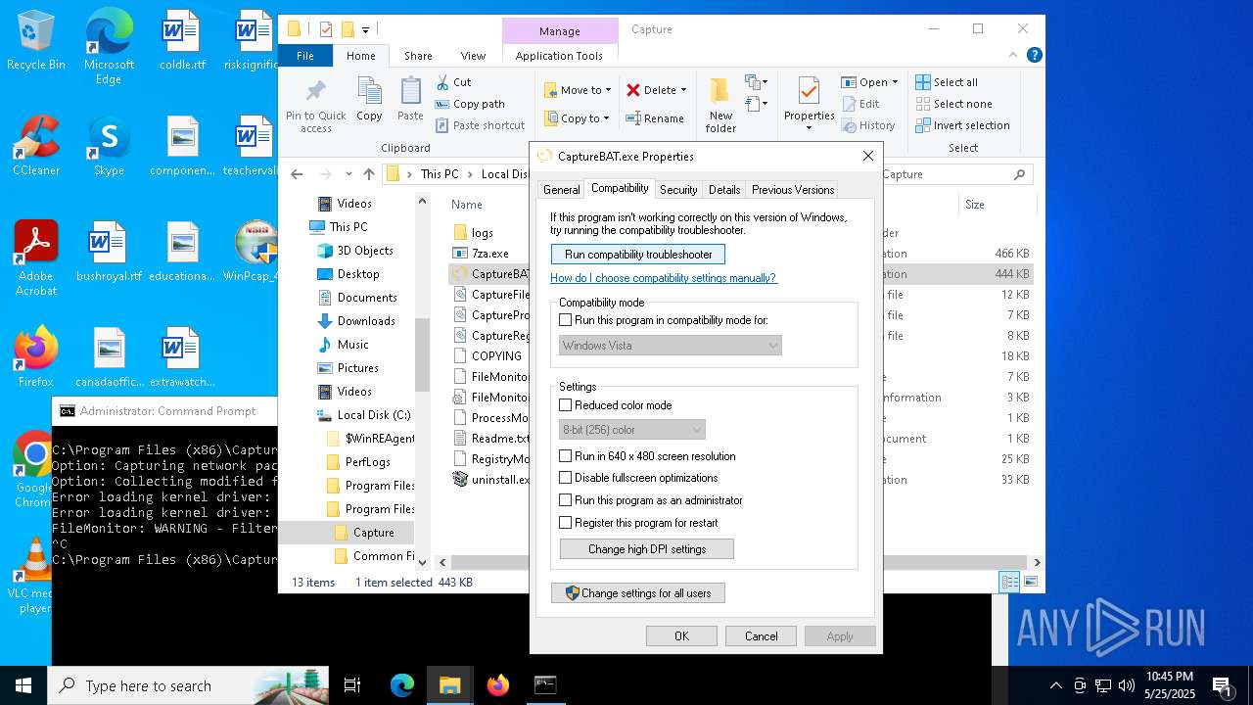The height and width of the screenshot is (705, 1253).
Task: Click Cancel in Properties dialog
Action: coord(761,636)
